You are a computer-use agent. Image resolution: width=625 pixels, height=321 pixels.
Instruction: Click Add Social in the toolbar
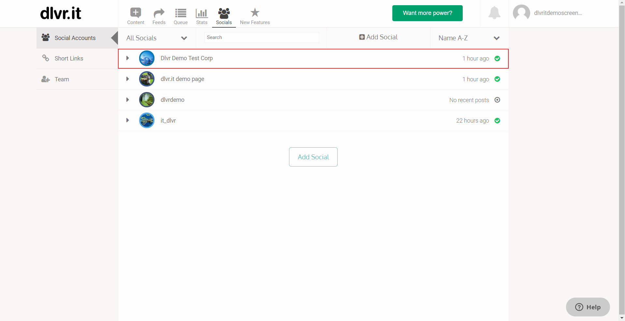378,37
